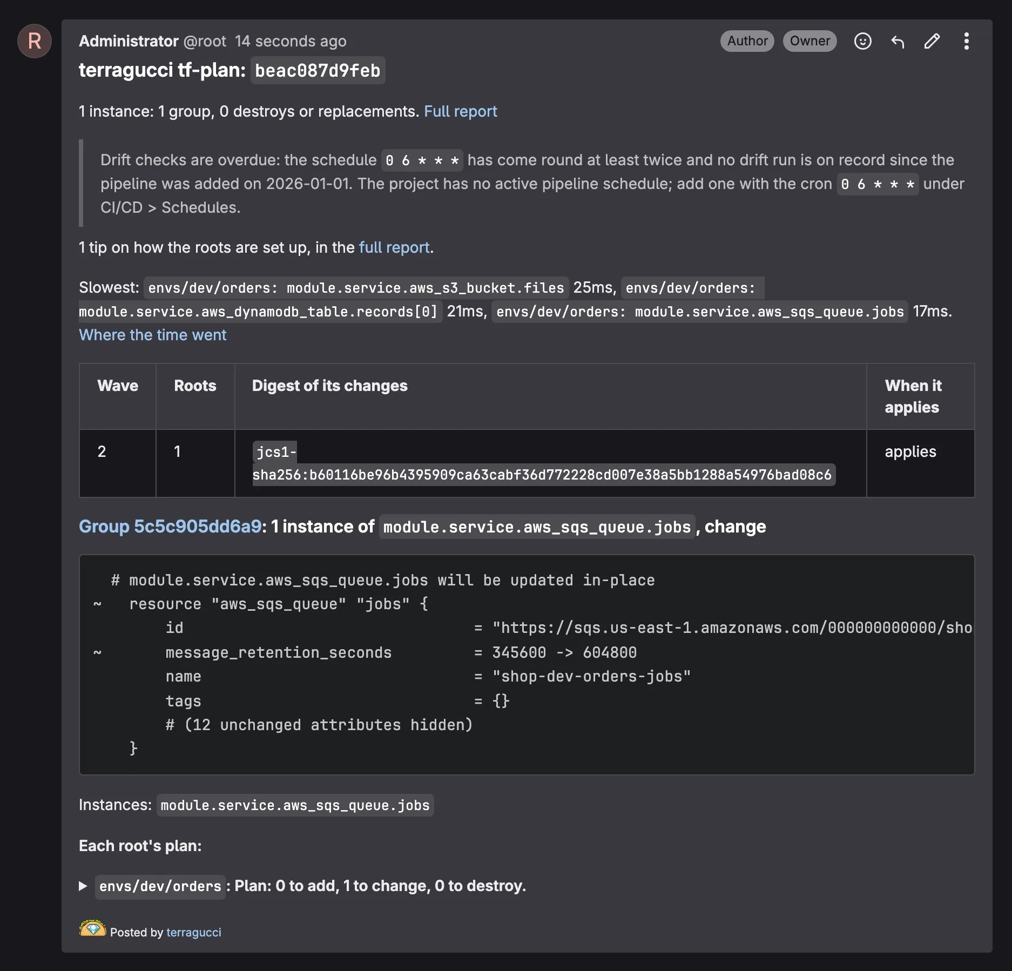Viewport: 1012px width, 971px height.
Task: Select the Instances module.service.aws_sqs_queue.jobs code
Action: [295, 805]
